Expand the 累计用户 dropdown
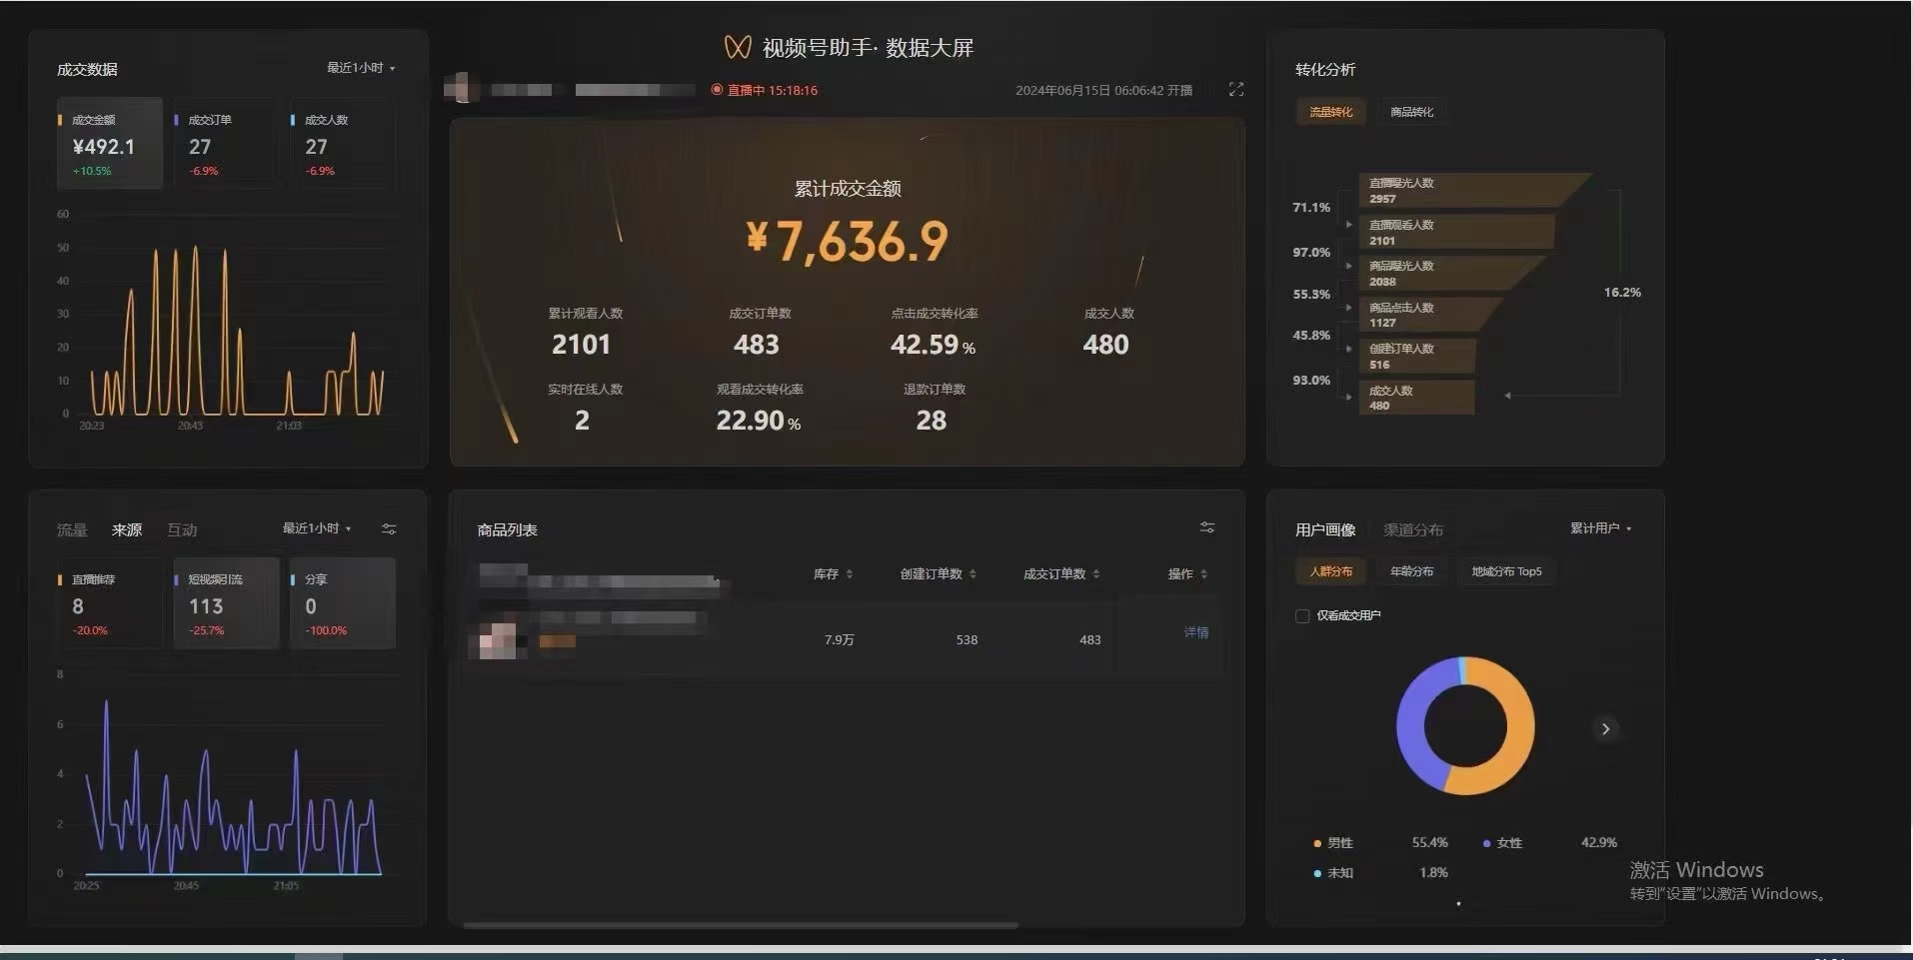The height and width of the screenshot is (960, 1913). [x=1600, y=528]
